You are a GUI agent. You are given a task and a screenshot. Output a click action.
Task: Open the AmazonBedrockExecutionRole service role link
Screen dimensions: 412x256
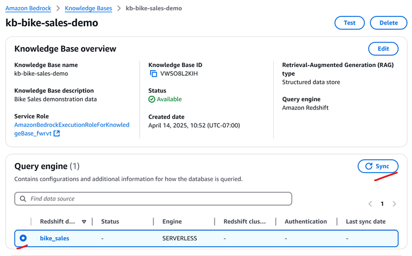point(71,125)
